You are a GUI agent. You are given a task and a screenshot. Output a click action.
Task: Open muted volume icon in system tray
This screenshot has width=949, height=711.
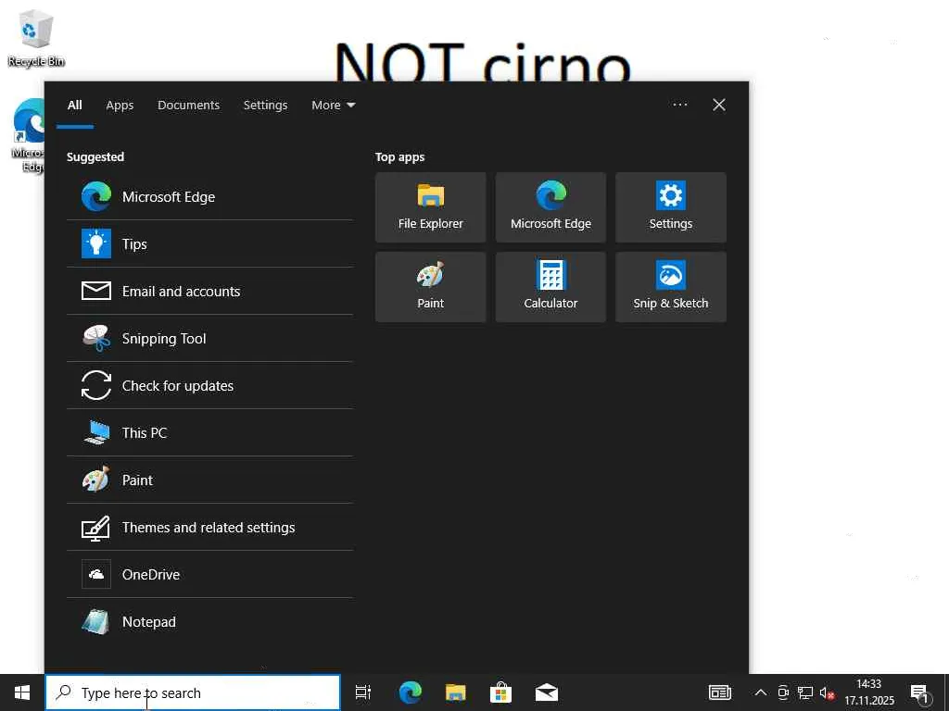click(827, 692)
